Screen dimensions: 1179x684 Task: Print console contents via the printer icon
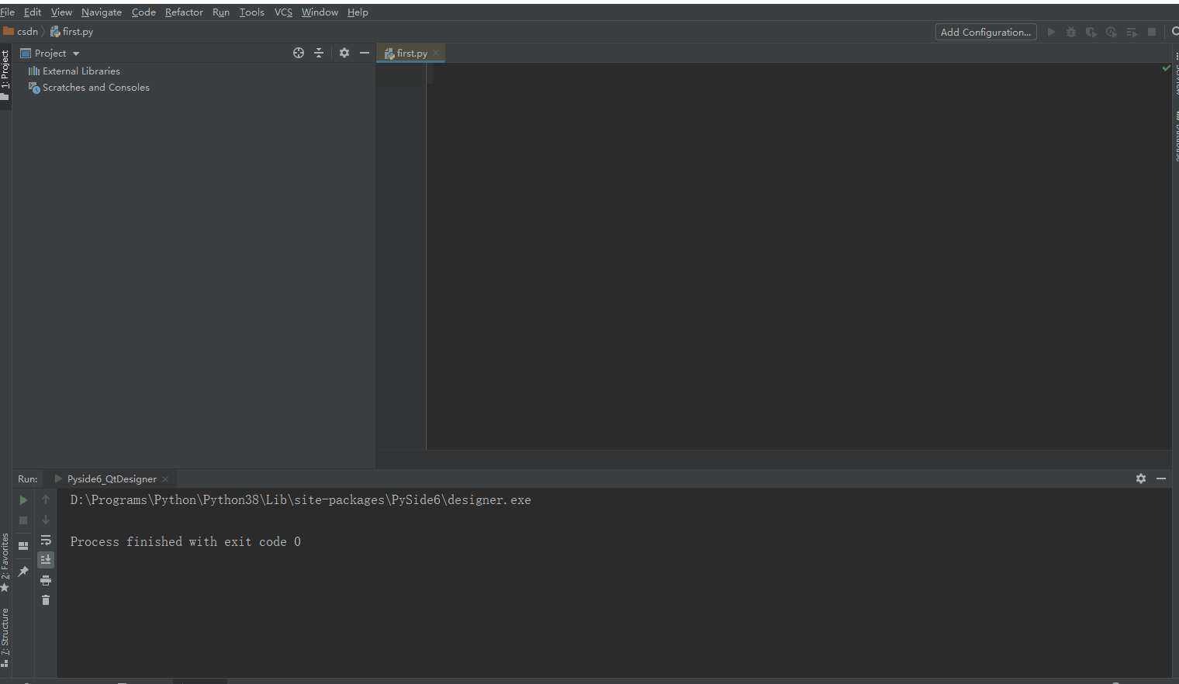pyautogui.click(x=46, y=579)
